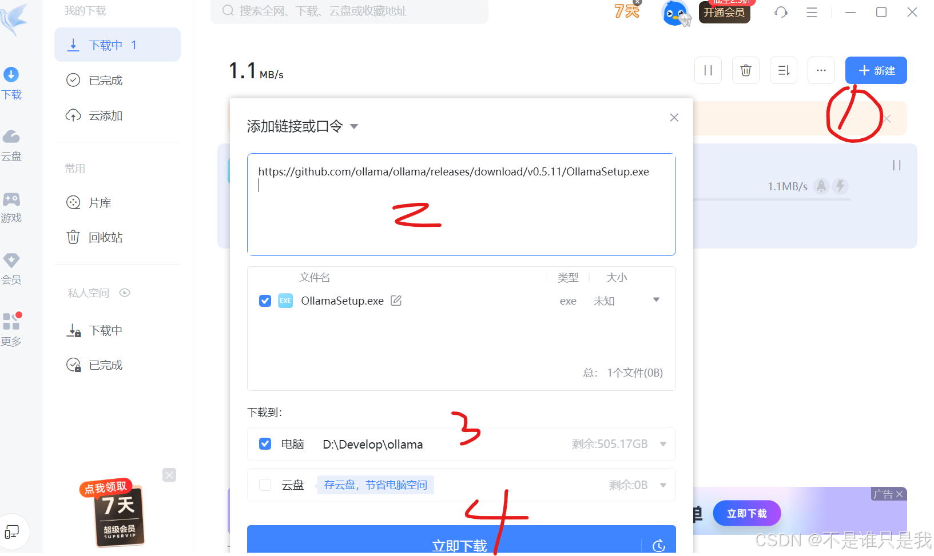Open the 会员 membership section
Image resolution: width=934 pixels, height=556 pixels.
pyautogui.click(x=11, y=269)
